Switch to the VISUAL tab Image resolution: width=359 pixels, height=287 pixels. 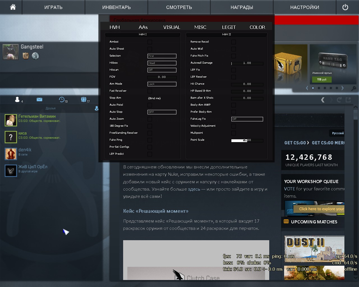click(172, 27)
